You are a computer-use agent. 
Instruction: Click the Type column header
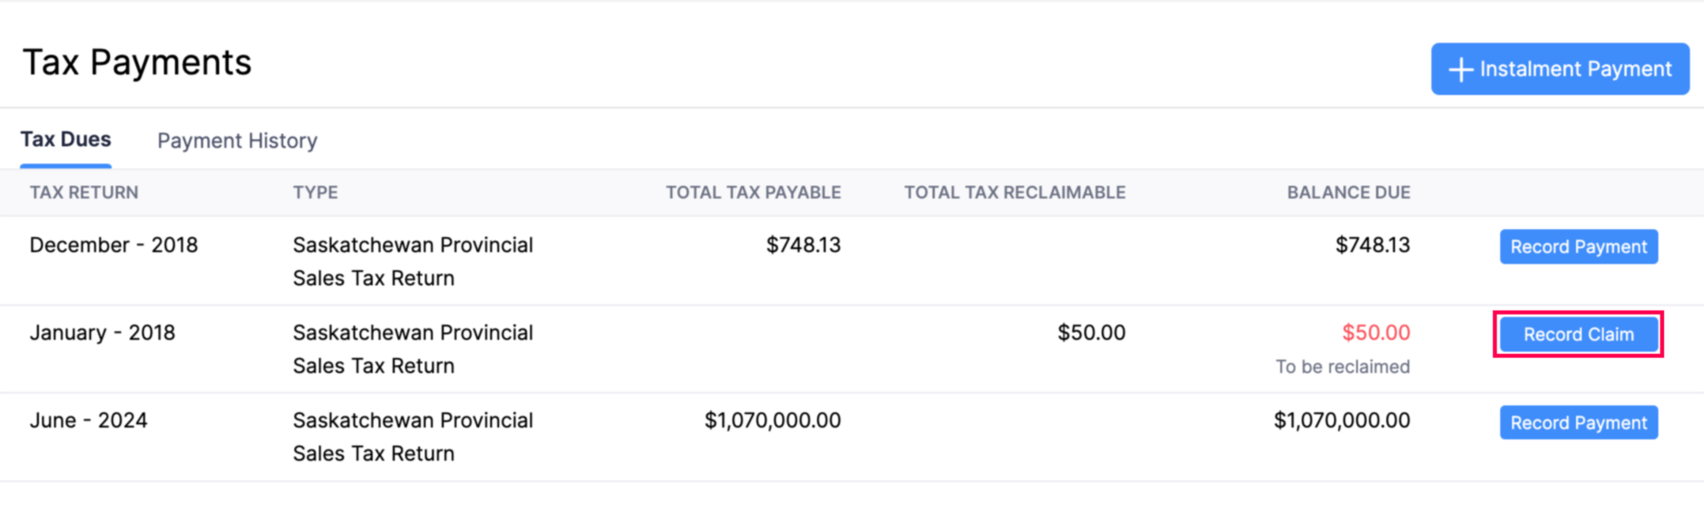315,193
